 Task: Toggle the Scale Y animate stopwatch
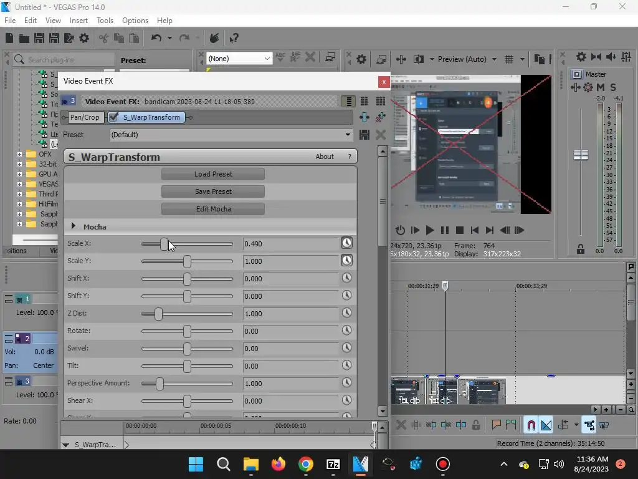click(346, 261)
